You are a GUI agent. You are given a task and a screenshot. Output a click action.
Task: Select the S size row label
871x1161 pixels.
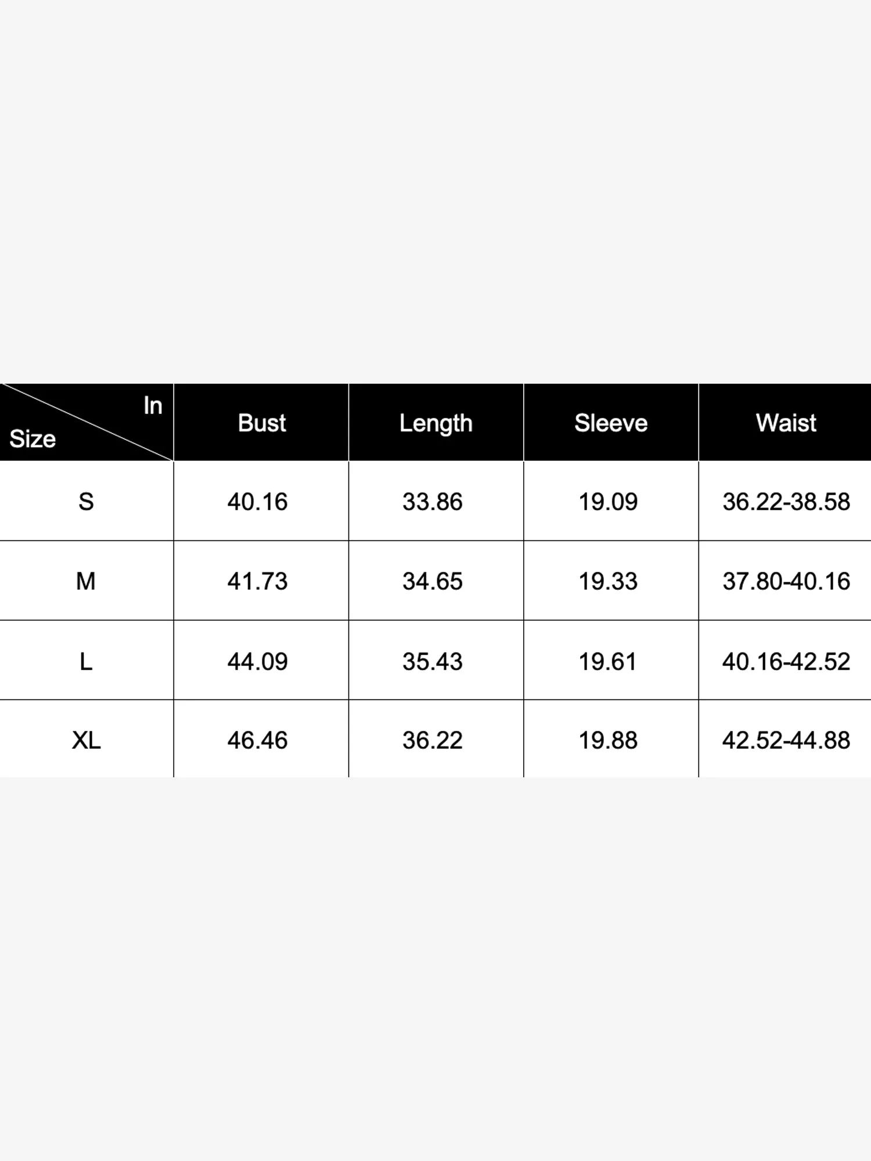86,502
